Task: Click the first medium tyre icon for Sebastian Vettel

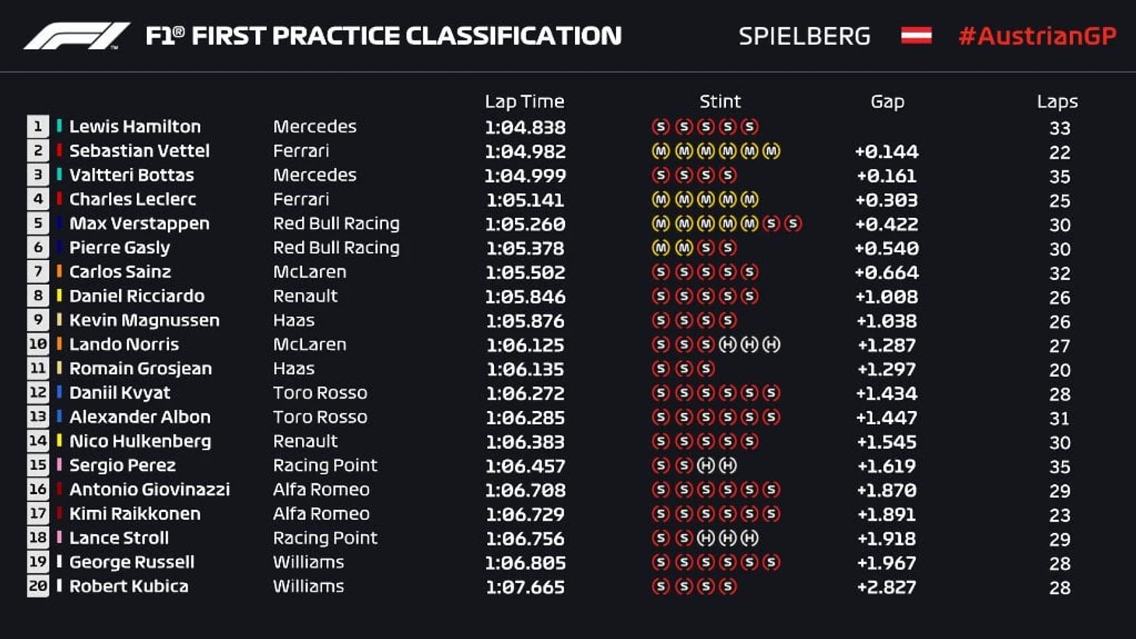Action: (x=661, y=152)
